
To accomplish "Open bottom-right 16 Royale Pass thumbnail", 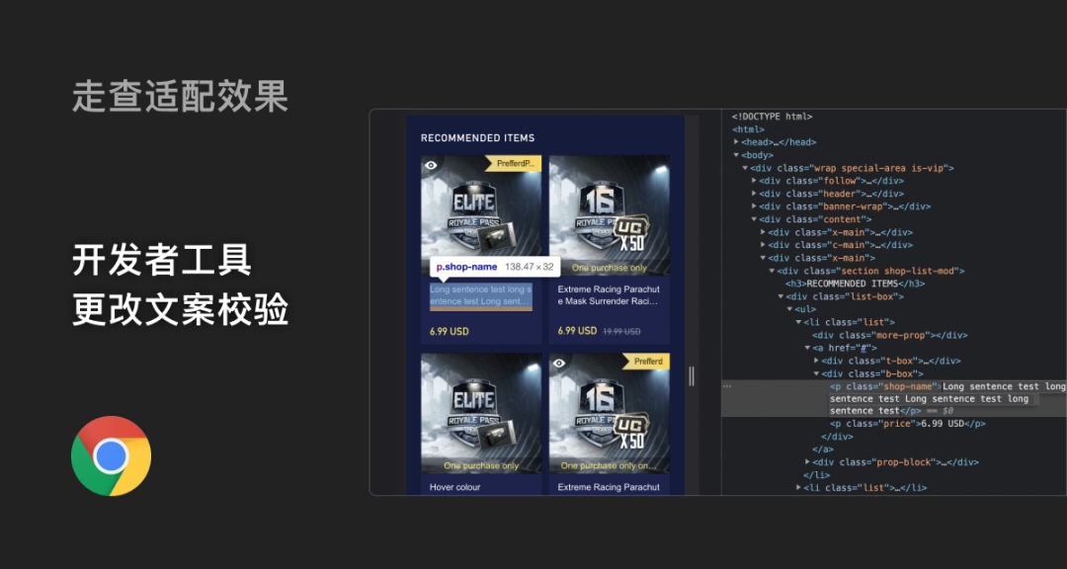I will click(x=609, y=413).
